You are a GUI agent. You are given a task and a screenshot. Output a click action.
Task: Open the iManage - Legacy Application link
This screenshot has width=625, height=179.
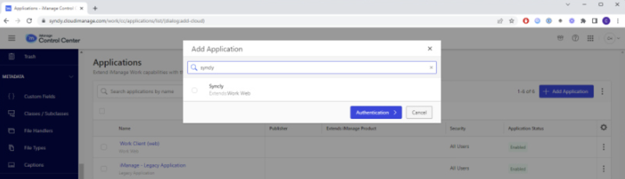point(152,165)
